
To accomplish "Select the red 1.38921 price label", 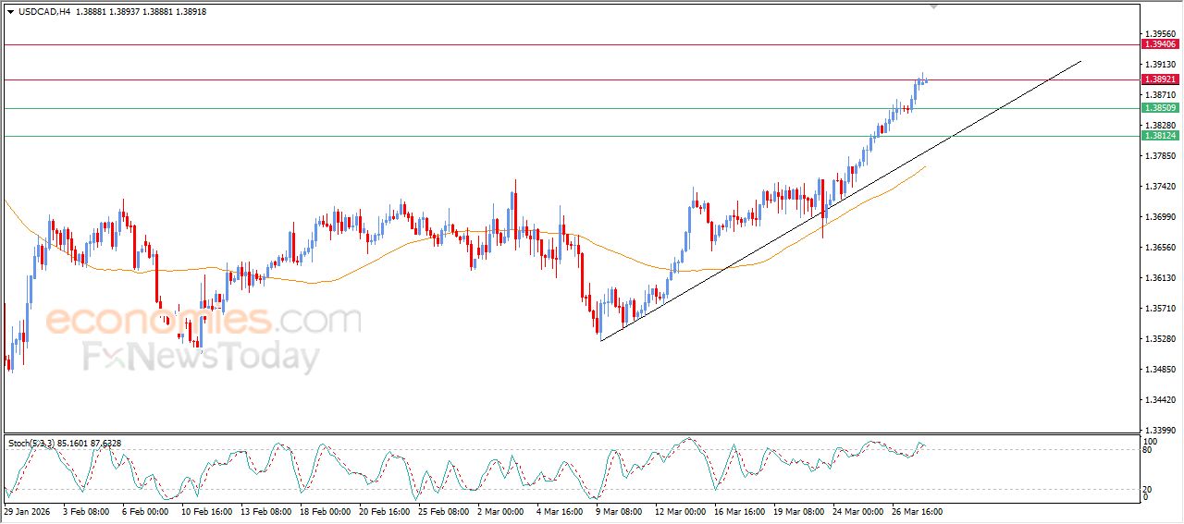I will tap(1160, 79).
